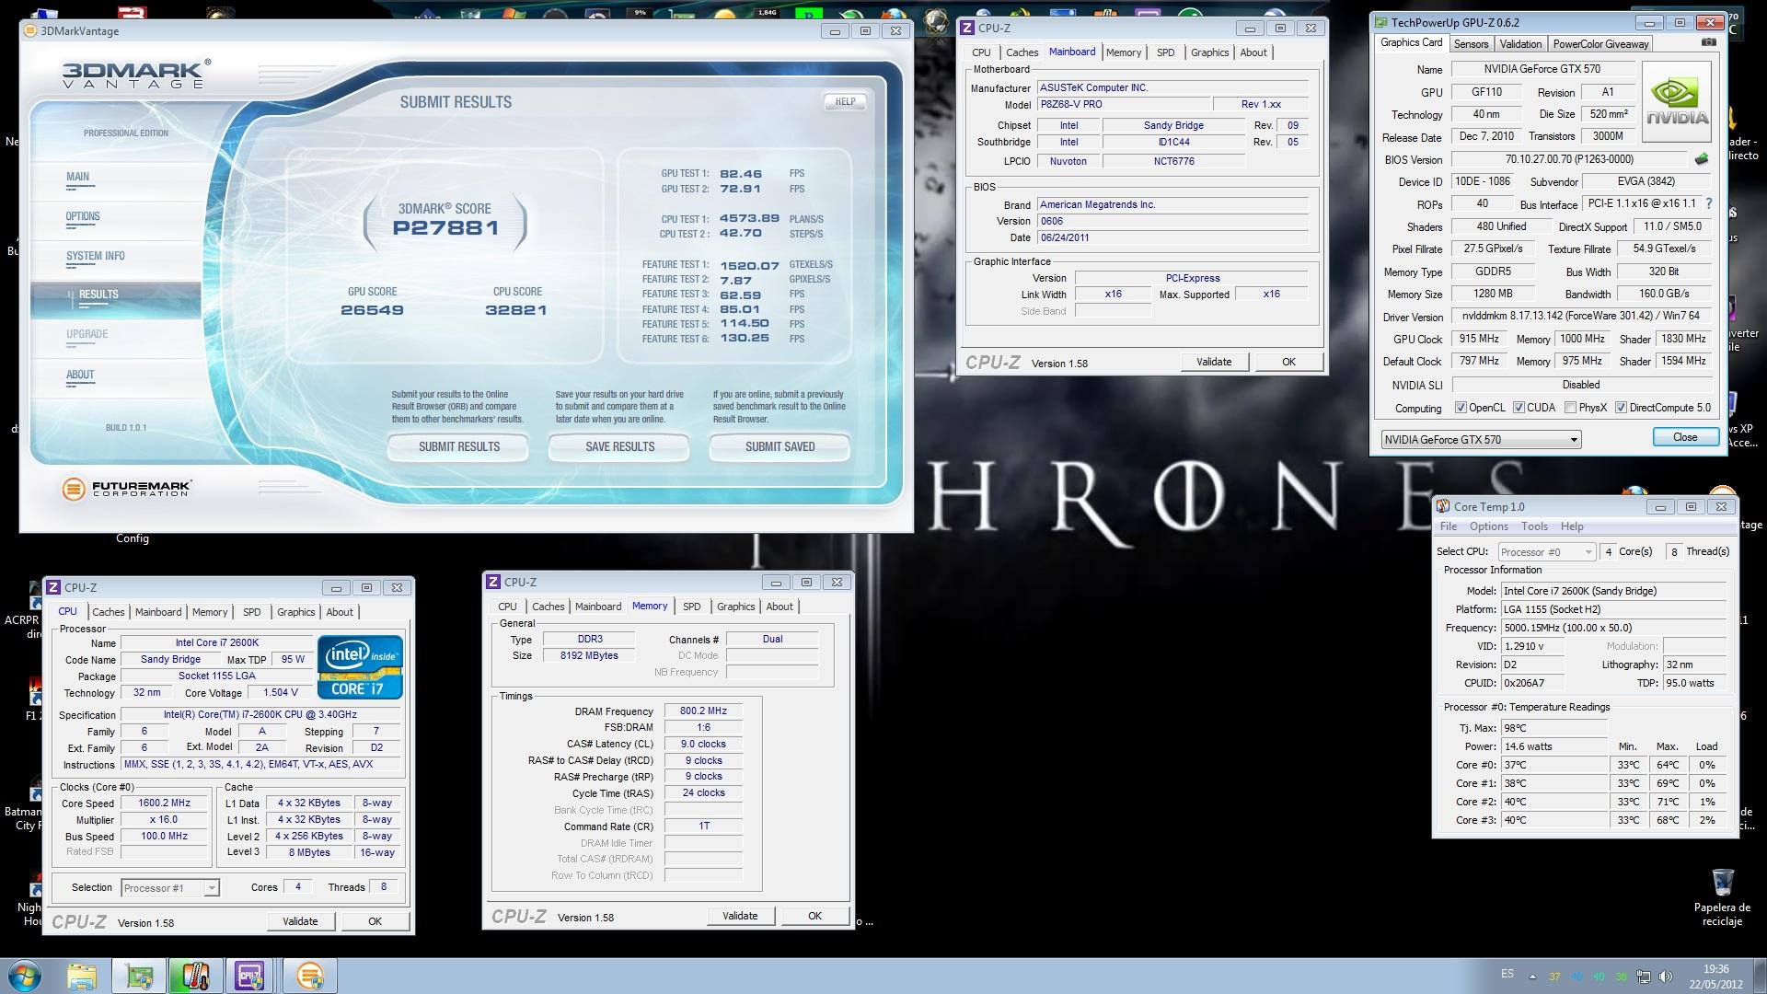1767x994 pixels.
Task: Toggle the PhysX checkbox in GPU-Z
Action: tap(1570, 408)
